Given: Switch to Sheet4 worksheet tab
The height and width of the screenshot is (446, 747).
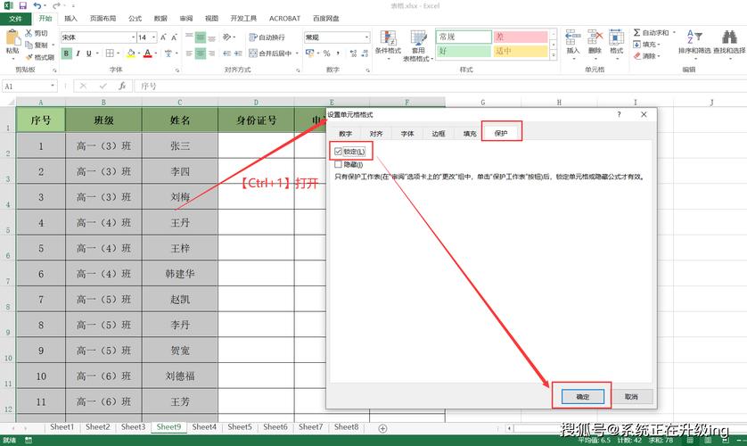Looking at the screenshot, I should click(204, 427).
